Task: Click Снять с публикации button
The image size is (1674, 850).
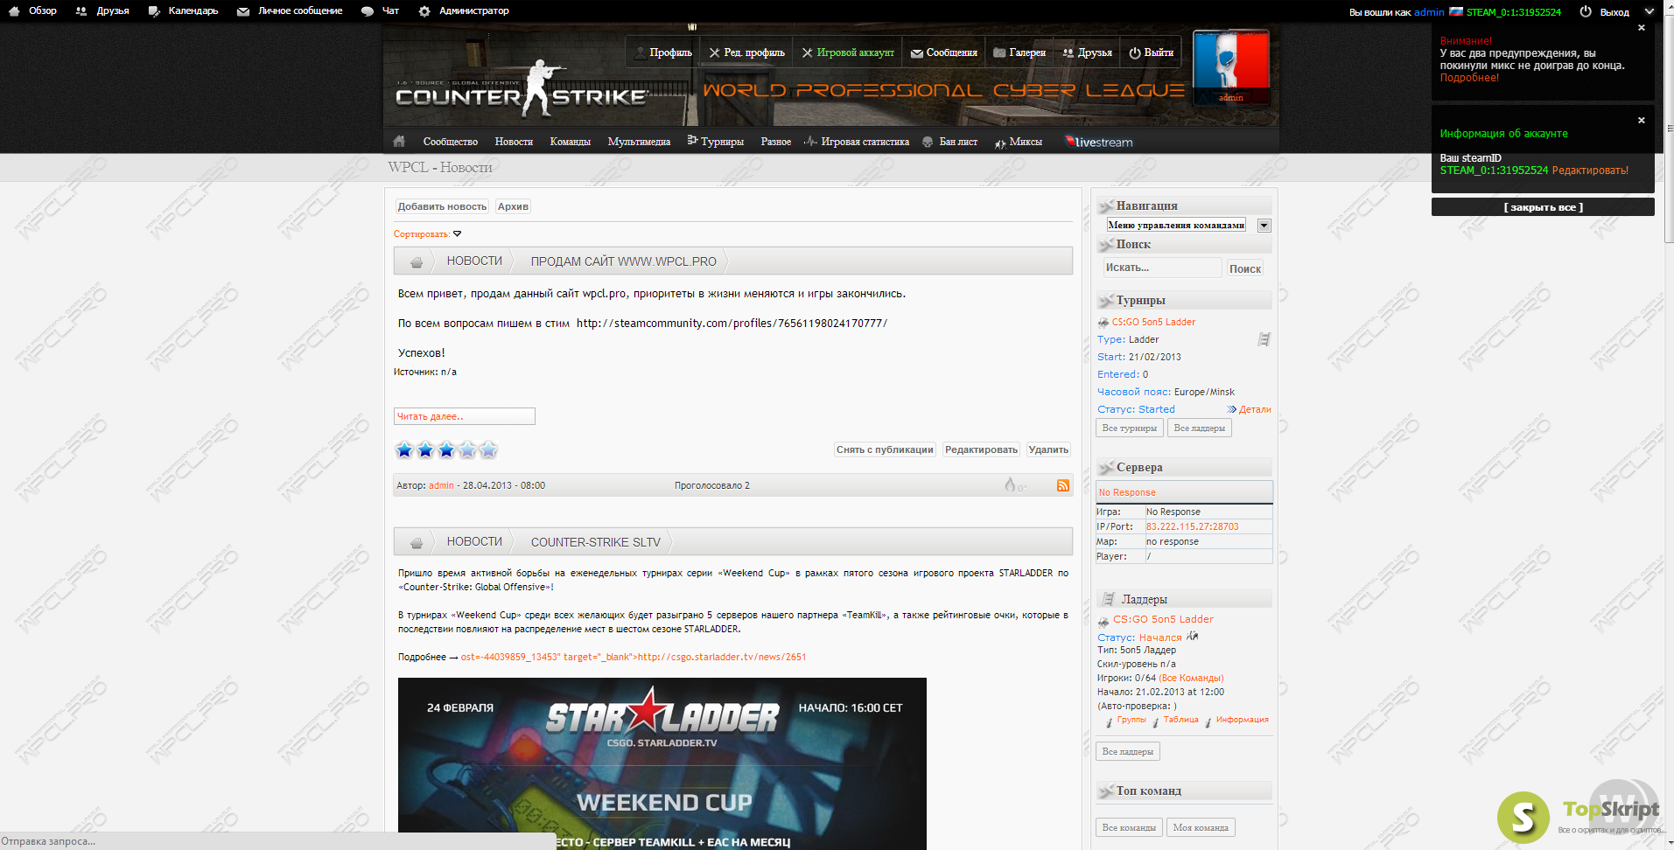Action: click(x=885, y=449)
